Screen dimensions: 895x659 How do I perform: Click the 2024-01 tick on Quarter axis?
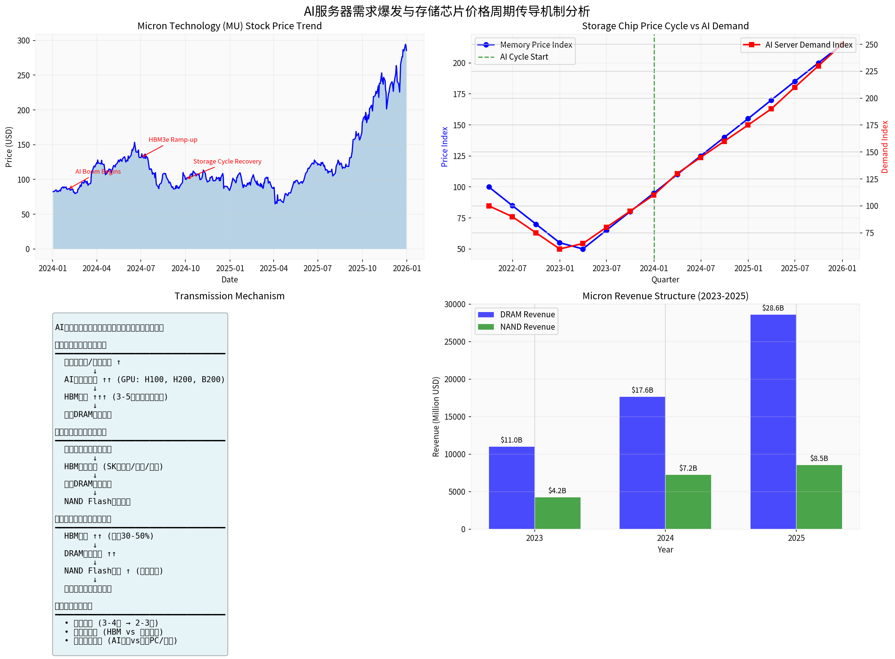pyautogui.click(x=654, y=269)
